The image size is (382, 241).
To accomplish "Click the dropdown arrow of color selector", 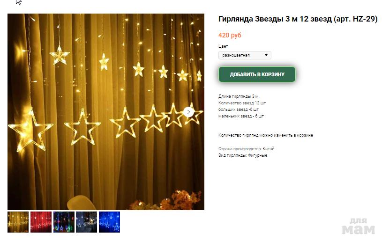I will [266, 55].
